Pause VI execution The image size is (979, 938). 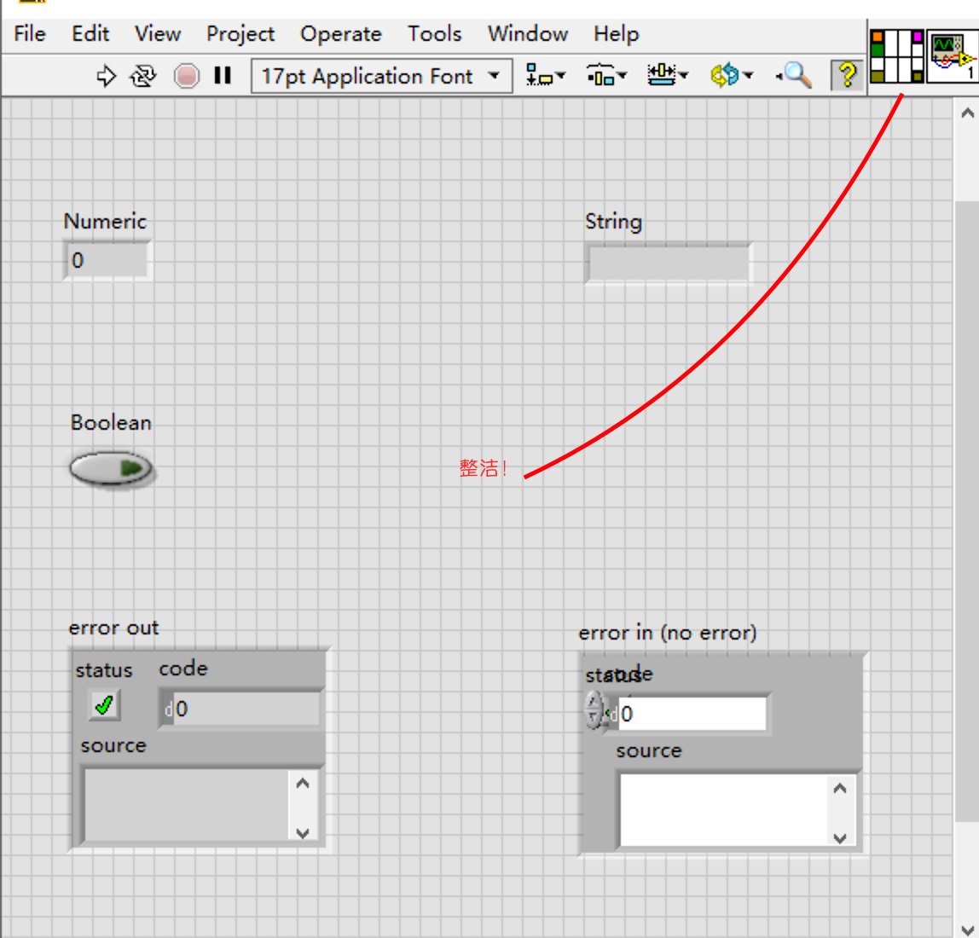point(221,76)
